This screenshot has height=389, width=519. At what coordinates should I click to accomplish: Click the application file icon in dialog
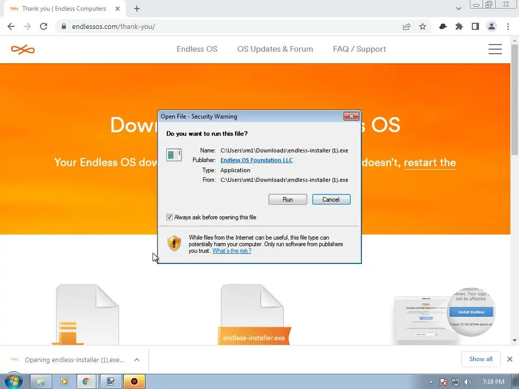pyautogui.click(x=174, y=155)
